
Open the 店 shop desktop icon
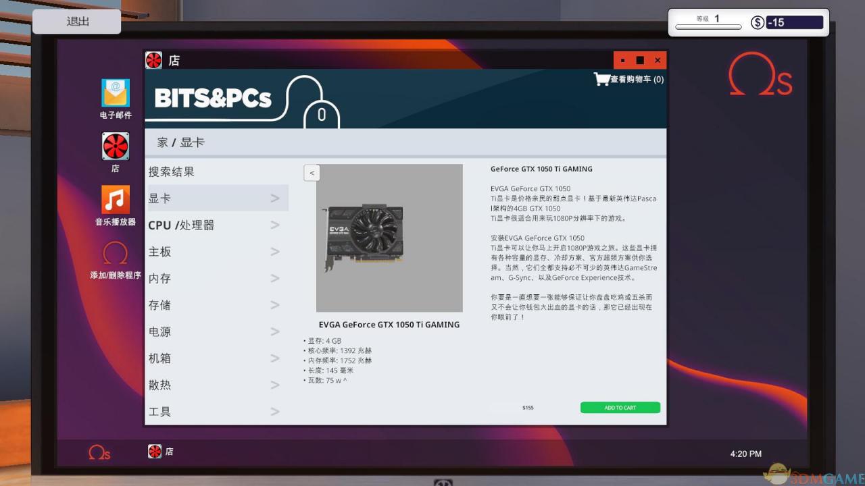click(x=115, y=146)
